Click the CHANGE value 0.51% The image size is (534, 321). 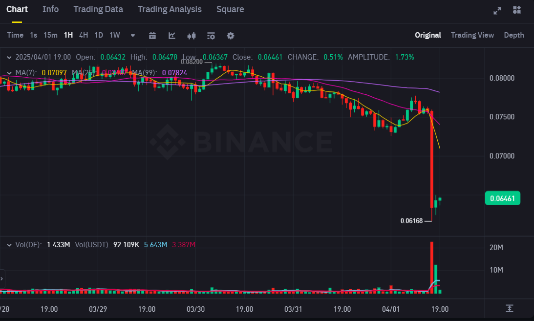pos(333,57)
